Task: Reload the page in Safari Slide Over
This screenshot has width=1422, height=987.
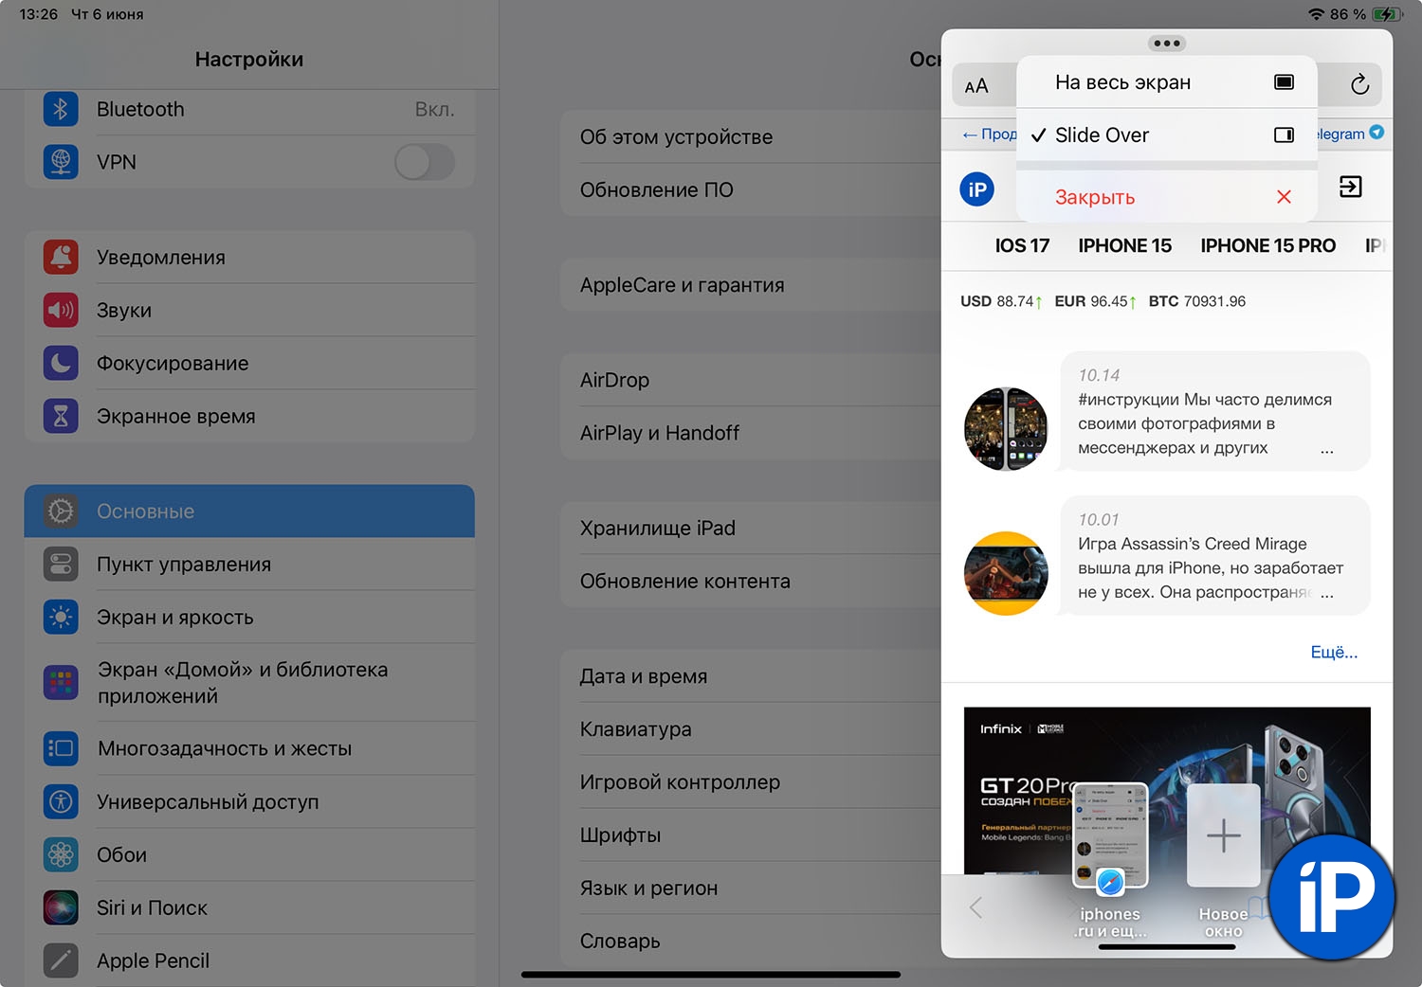Action: point(1359,84)
